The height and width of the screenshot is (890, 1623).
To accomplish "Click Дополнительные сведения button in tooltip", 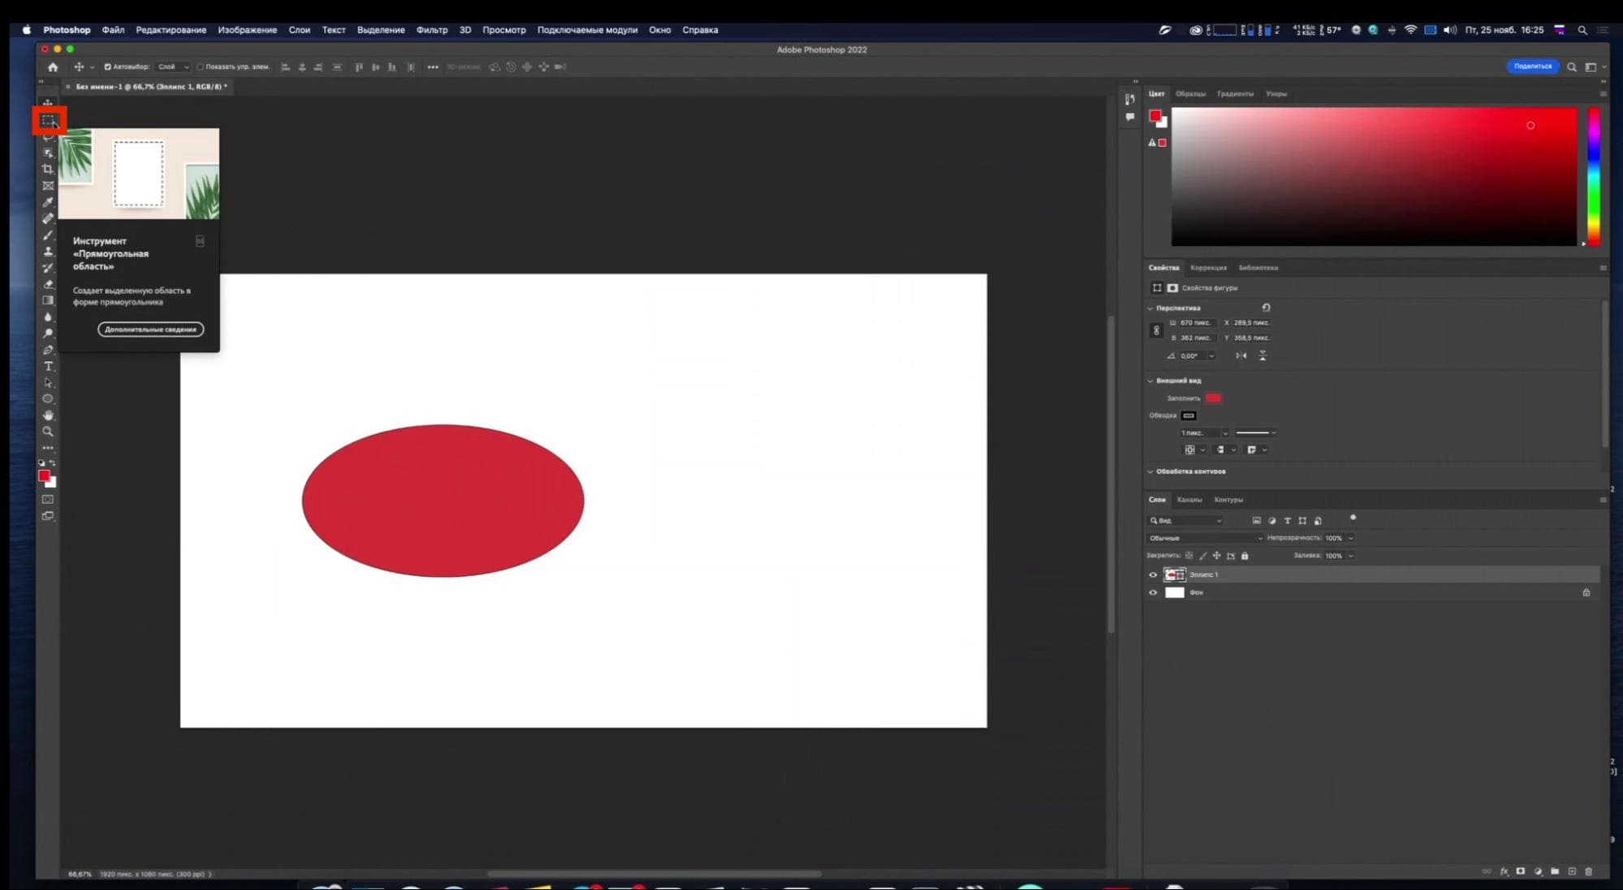I will [x=151, y=329].
